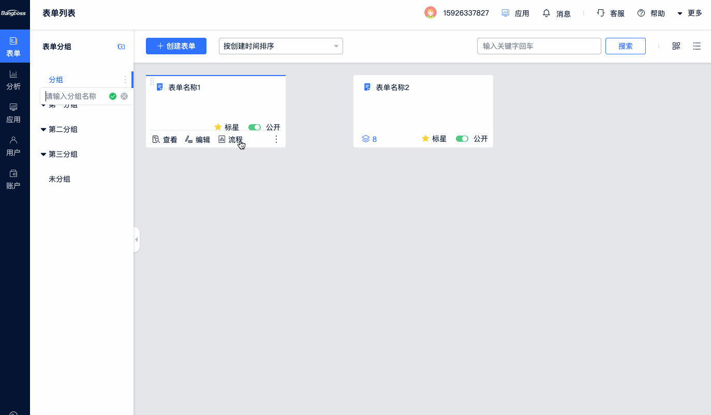
Task: Focus the keyword search input field
Action: 538,46
